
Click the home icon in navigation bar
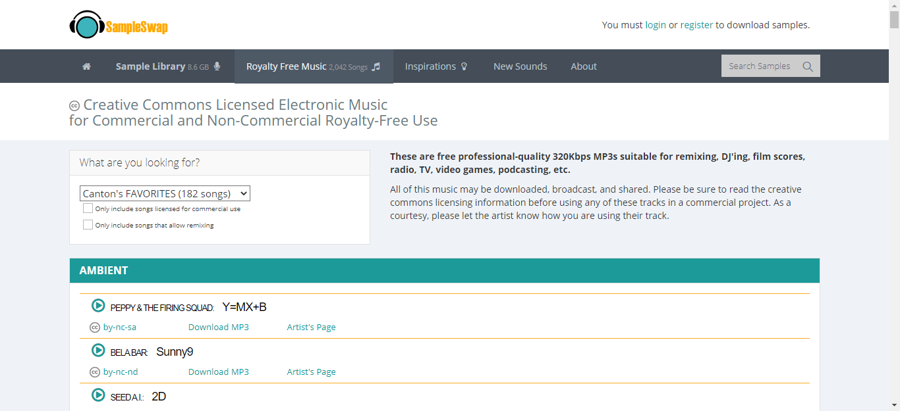(86, 66)
